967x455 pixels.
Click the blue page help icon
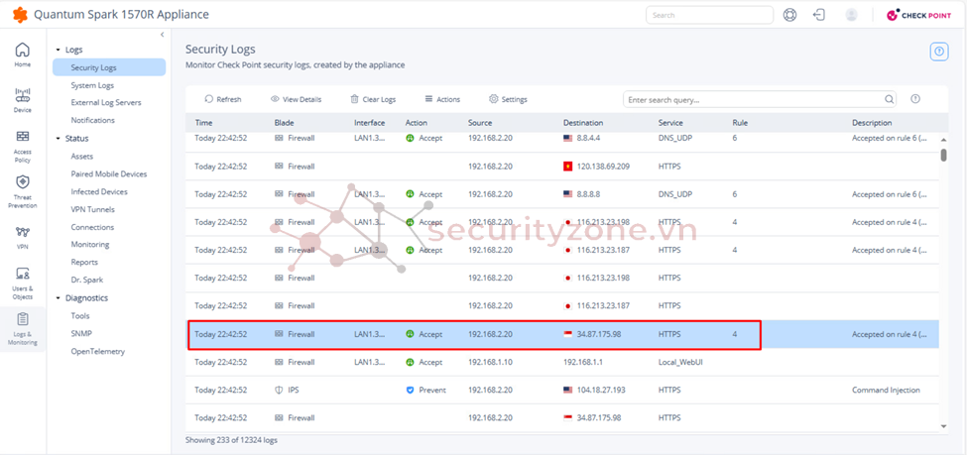point(938,52)
